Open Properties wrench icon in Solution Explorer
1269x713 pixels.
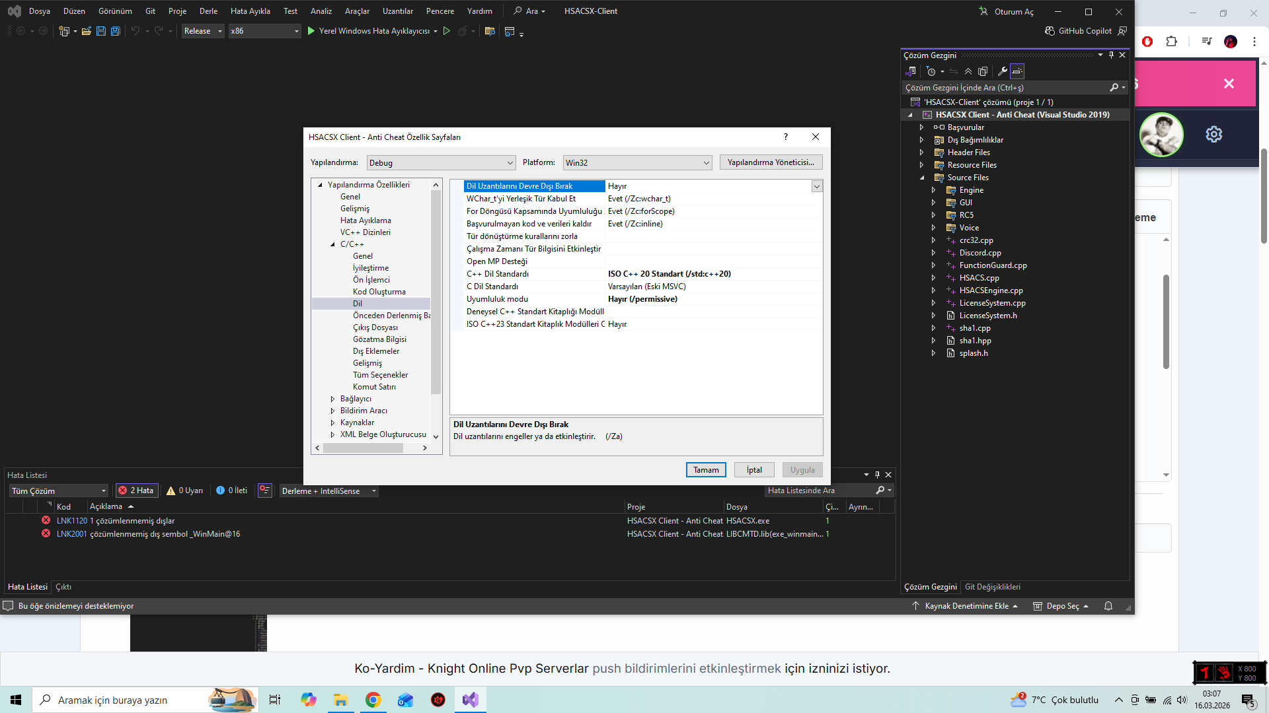tap(1003, 71)
